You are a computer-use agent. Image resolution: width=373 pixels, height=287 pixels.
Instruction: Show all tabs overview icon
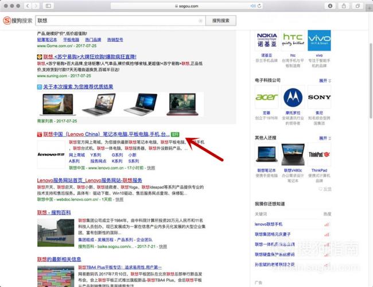tap(358, 6)
